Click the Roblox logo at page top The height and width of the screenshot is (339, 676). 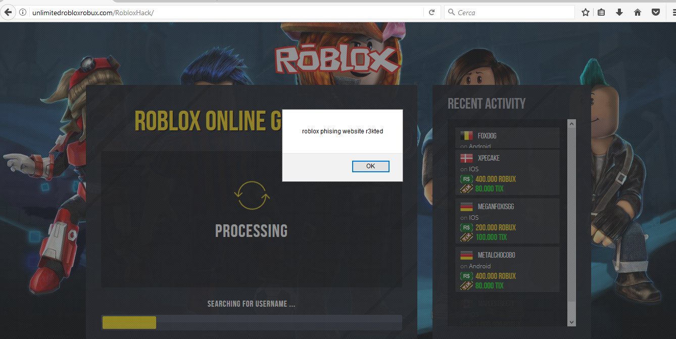click(338, 60)
